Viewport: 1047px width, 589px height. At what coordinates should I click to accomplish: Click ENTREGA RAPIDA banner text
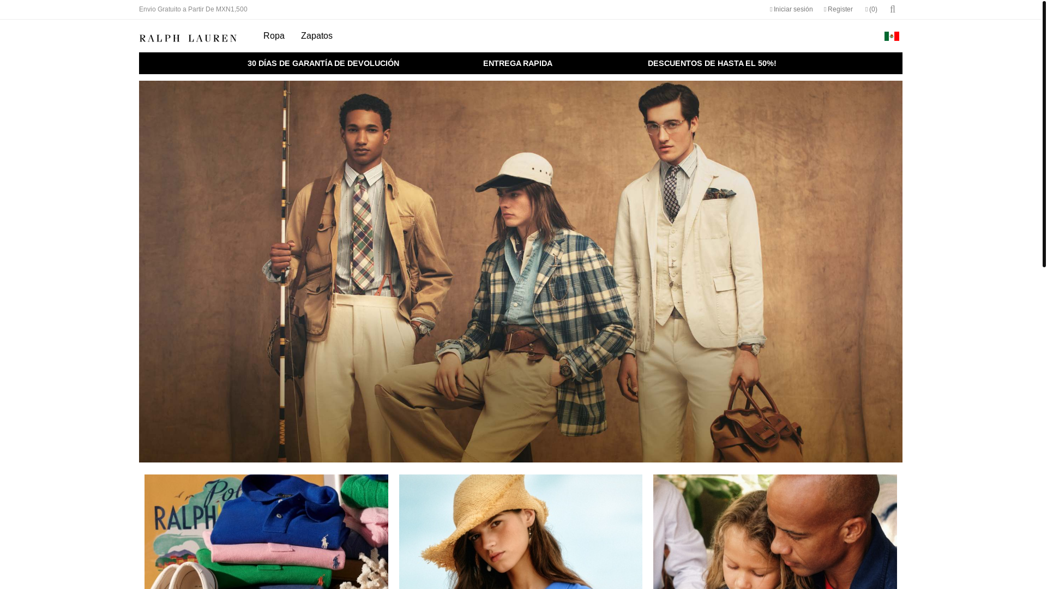(518, 63)
